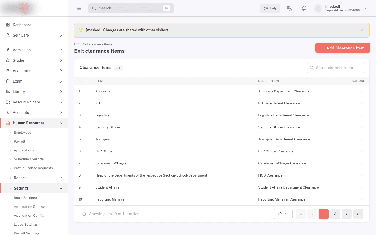Click the HR breadcrumb link

pyautogui.click(x=76, y=44)
